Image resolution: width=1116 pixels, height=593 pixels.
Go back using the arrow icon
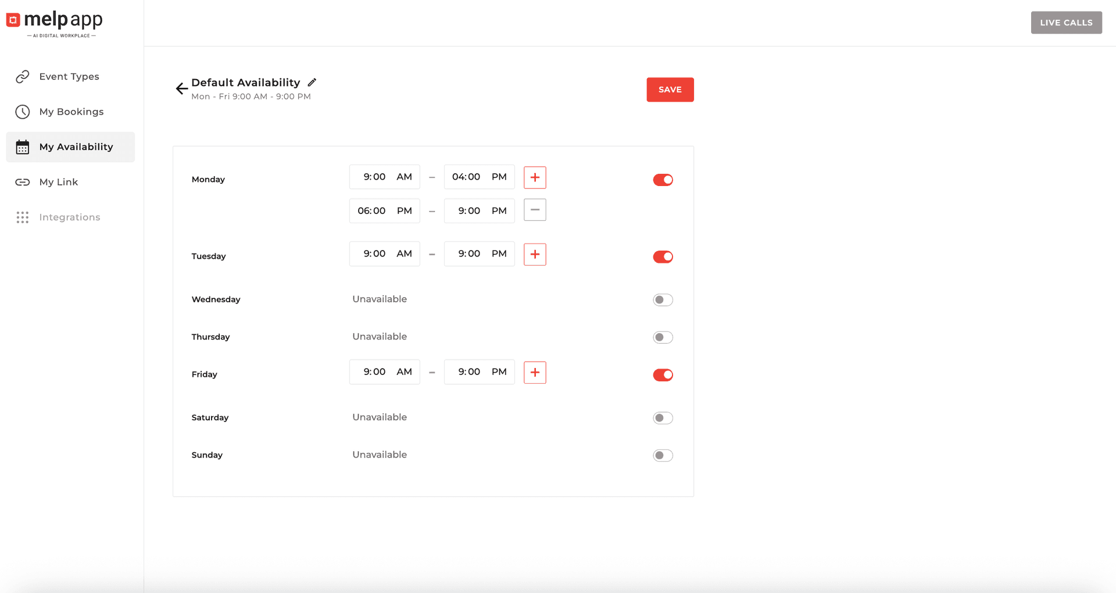[181, 88]
